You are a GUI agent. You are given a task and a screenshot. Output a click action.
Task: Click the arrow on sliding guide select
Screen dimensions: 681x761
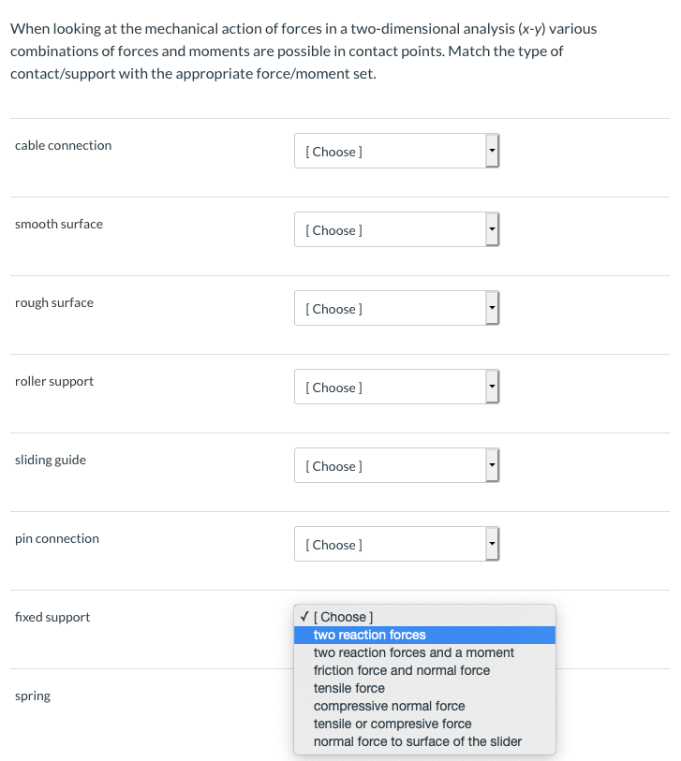pos(492,465)
